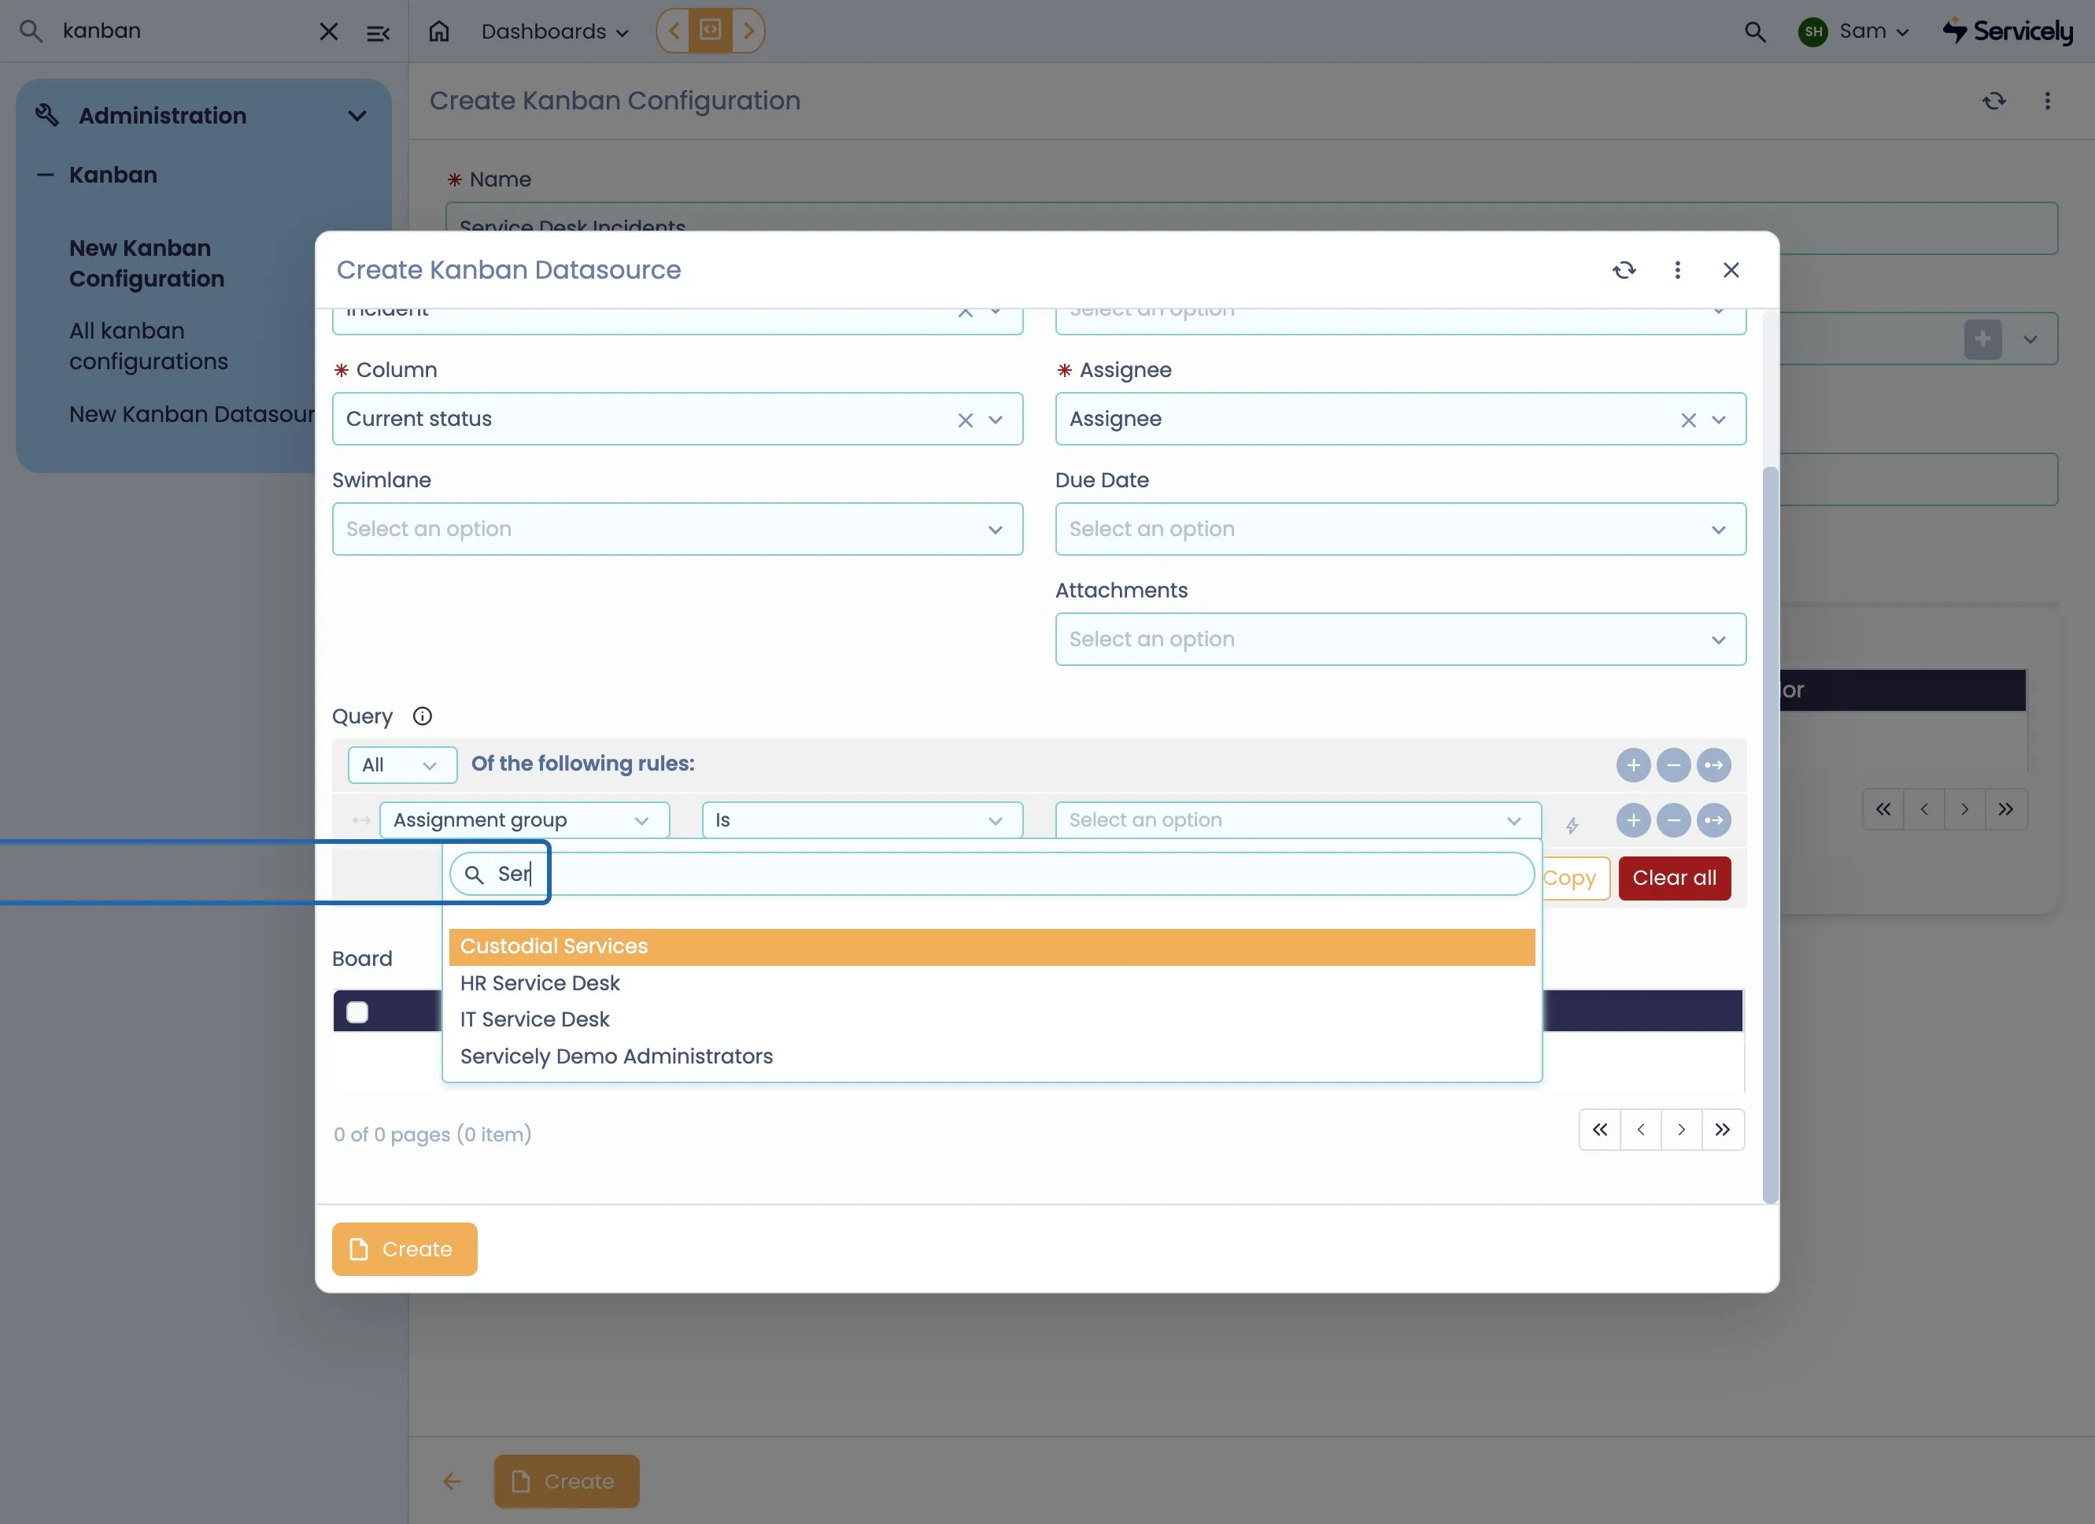The height and width of the screenshot is (1524, 2095).
Task: Clear the kanban sidebar search text
Action: (x=328, y=31)
